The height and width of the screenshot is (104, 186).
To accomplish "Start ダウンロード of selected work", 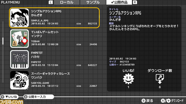I will (177, 101).
